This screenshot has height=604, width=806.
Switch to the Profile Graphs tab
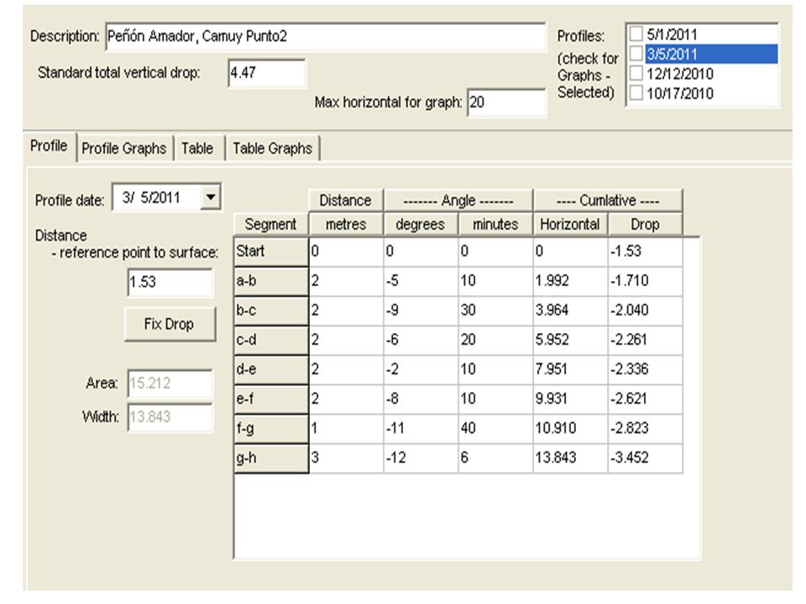pos(124,148)
